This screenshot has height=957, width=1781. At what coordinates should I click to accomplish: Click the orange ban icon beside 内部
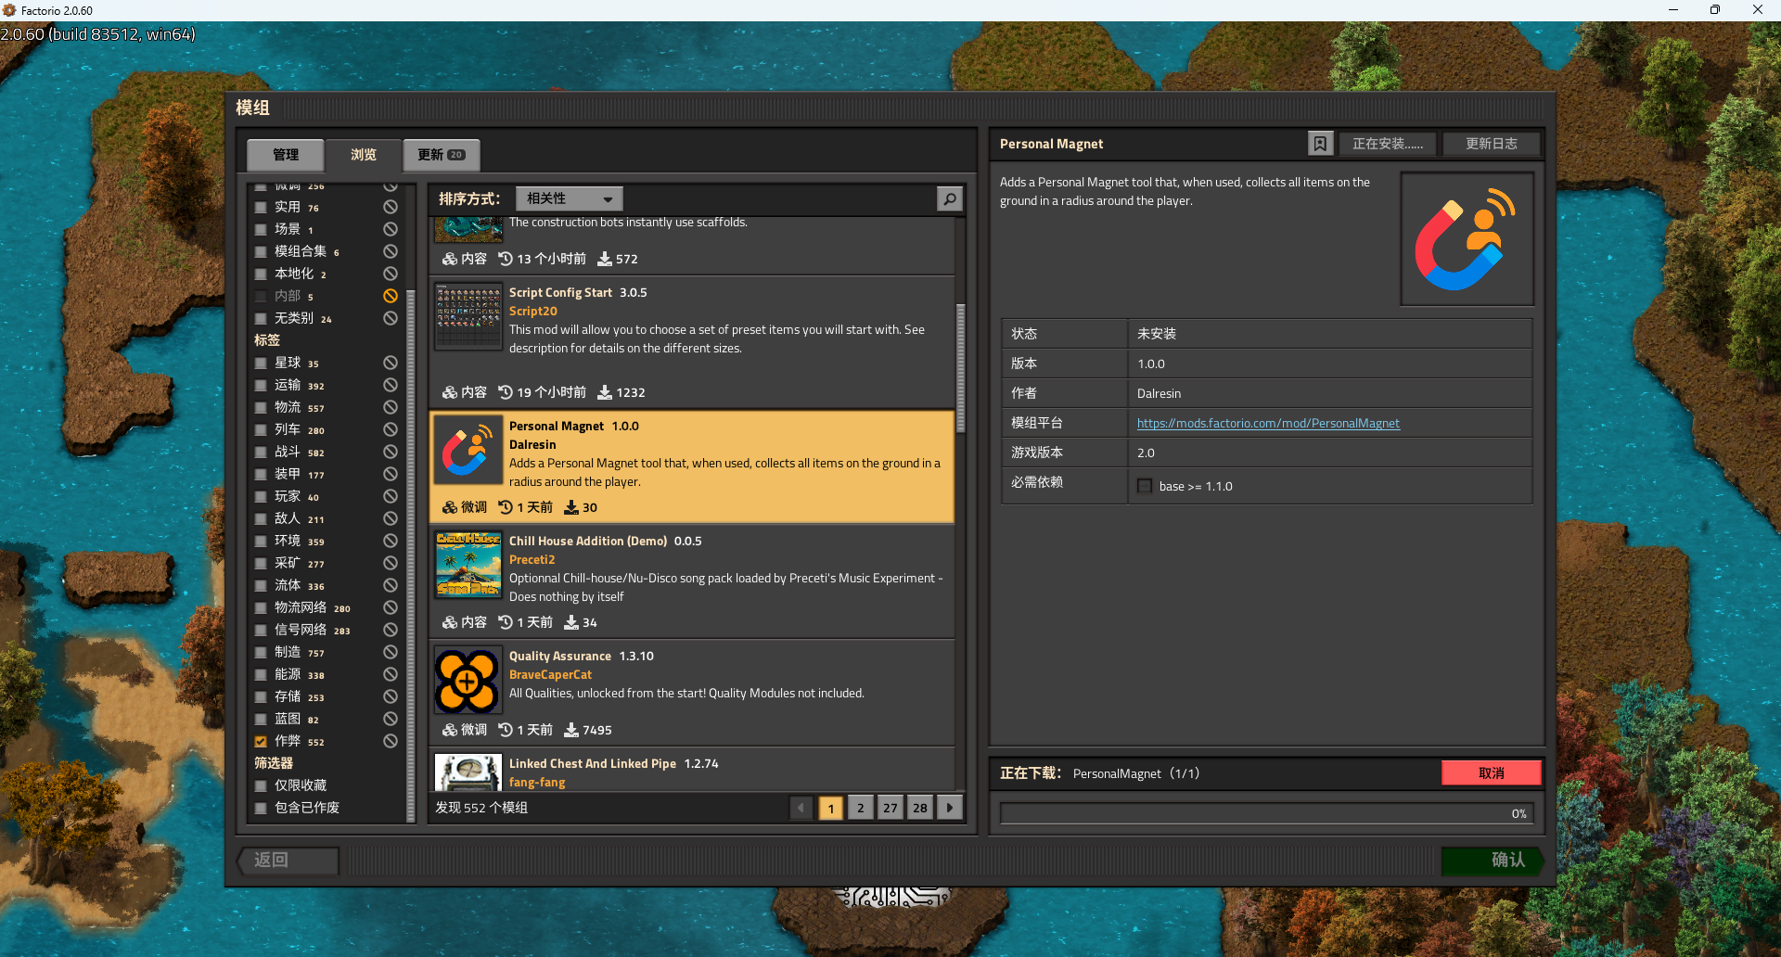tap(391, 296)
